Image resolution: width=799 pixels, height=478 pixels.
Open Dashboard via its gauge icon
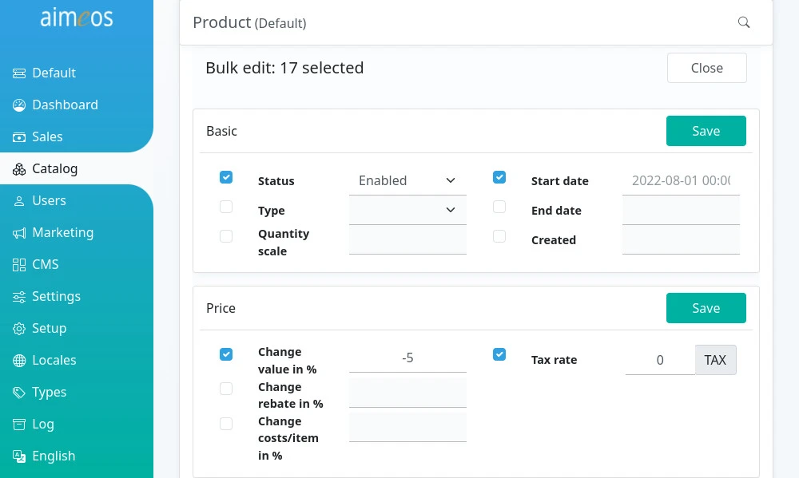[x=19, y=105]
